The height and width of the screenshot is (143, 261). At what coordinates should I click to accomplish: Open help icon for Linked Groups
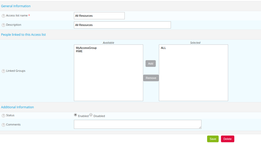(x=3, y=71)
